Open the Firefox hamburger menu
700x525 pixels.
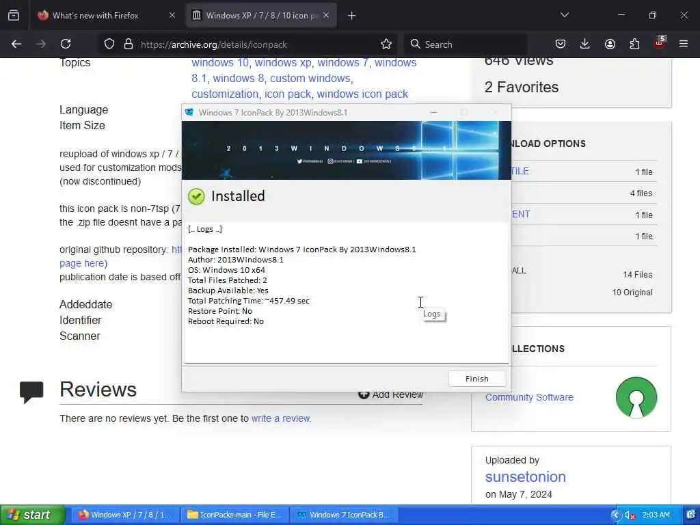tap(684, 44)
